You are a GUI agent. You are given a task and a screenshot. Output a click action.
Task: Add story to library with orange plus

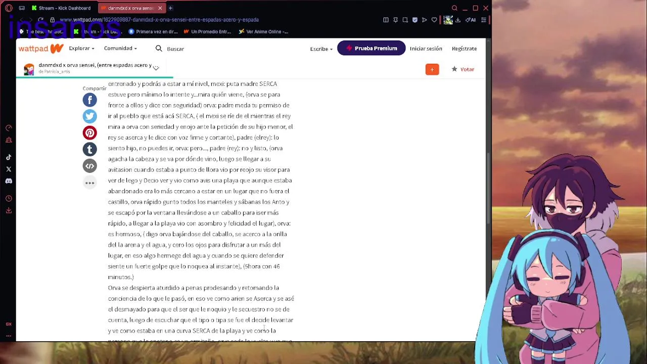(x=432, y=69)
